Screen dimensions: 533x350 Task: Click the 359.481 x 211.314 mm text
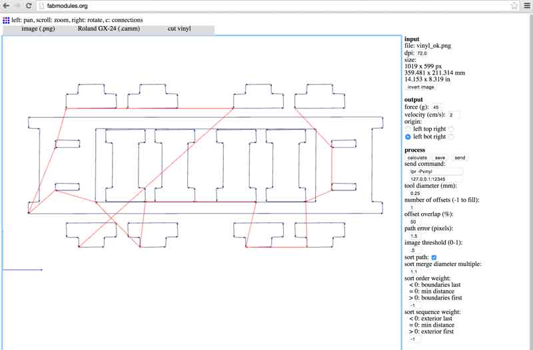(435, 73)
